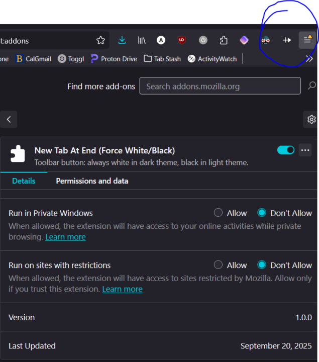
Task: Switch to the Details tab
Action: pos(24,181)
